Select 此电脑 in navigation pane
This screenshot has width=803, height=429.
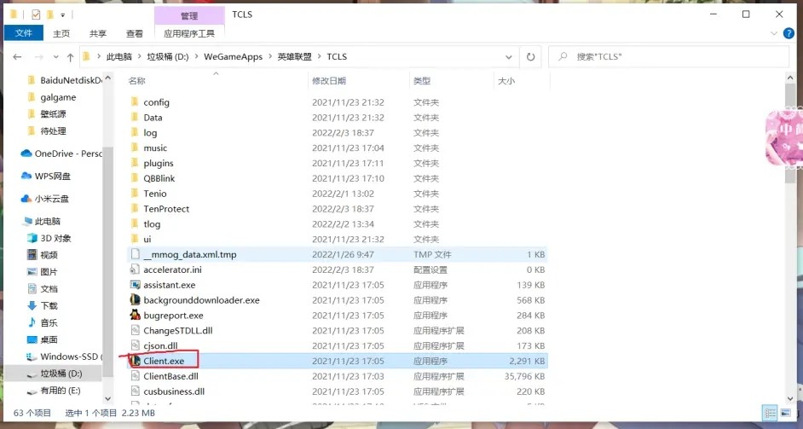tap(42, 222)
